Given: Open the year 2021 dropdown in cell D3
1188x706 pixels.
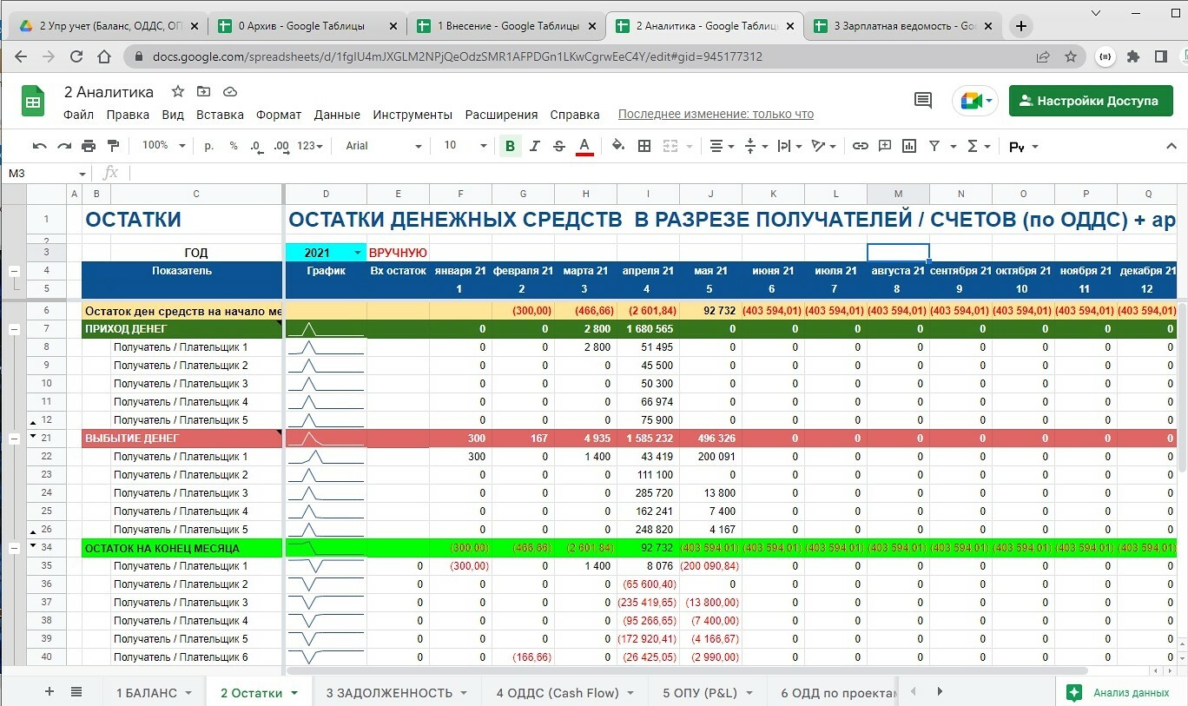Looking at the screenshot, I should click(x=357, y=253).
